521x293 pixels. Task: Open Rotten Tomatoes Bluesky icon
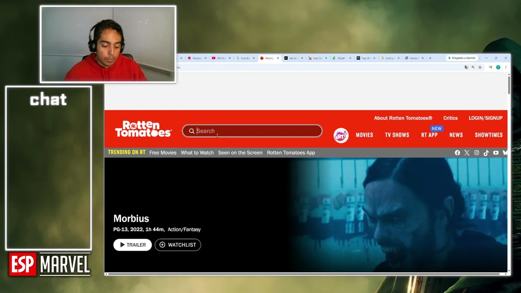click(x=505, y=153)
